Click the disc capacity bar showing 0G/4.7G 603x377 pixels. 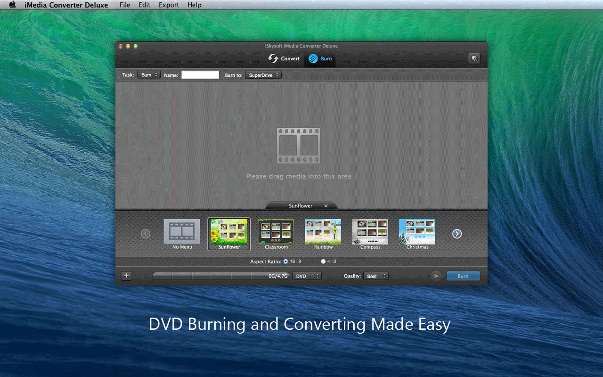pyautogui.click(x=220, y=276)
